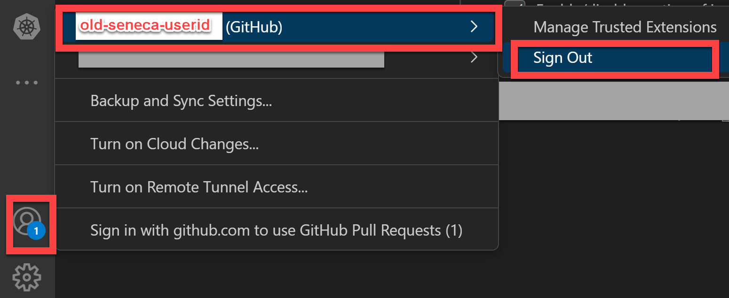Open Manage Trusted Extensions
This screenshot has height=298, width=729.
pyautogui.click(x=625, y=27)
